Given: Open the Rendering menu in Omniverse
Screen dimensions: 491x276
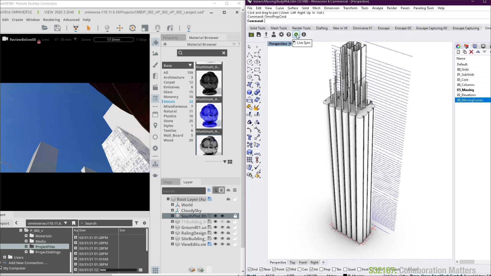Looking at the screenshot, I should [51, 20].
